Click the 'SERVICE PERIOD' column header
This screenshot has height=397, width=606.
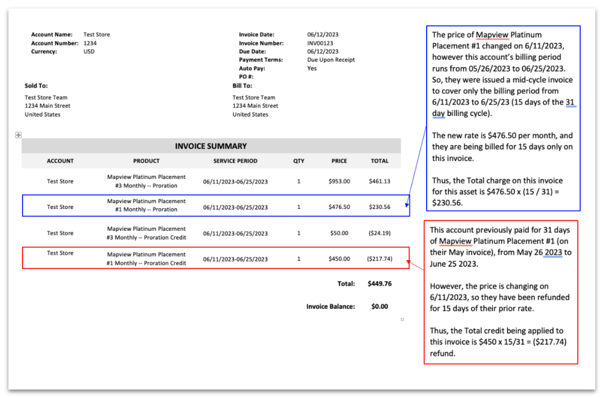[x=236, y=161]
